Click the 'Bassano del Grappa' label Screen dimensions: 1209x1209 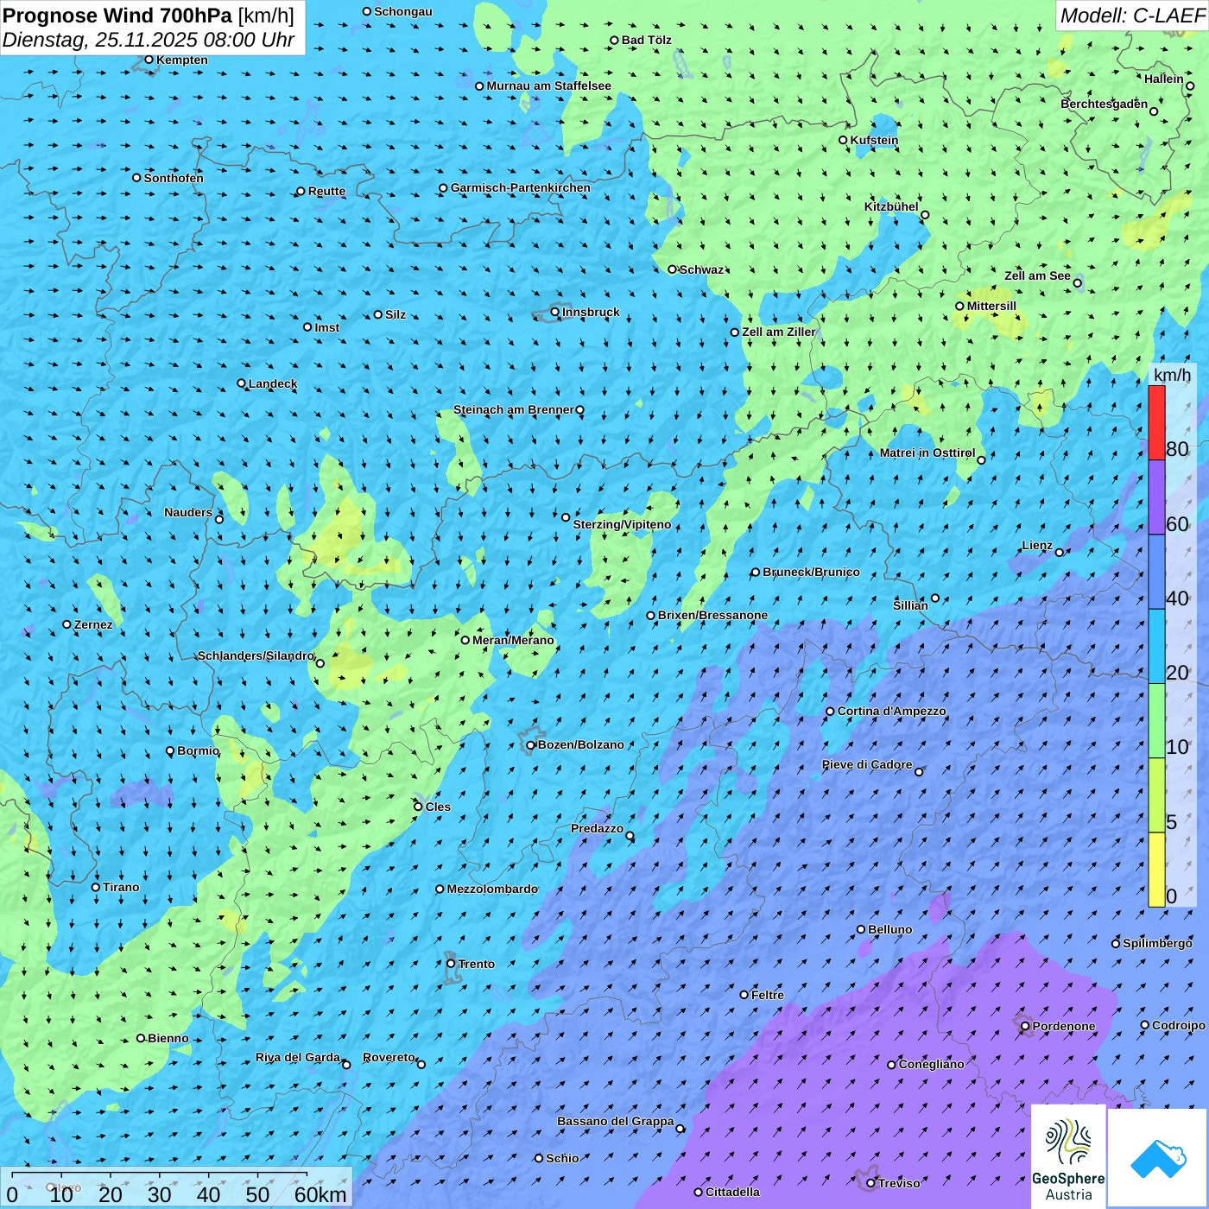point(615,1121)
